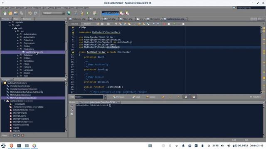Click the blue memory usage bar
The height and width of the screenshot is (149, 266).
(x=110, y=13)
